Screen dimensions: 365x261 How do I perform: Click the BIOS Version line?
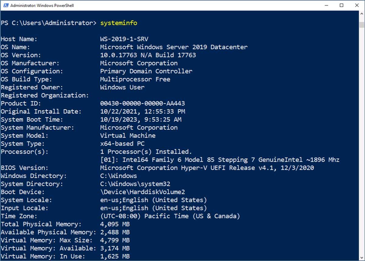(207, 168)
